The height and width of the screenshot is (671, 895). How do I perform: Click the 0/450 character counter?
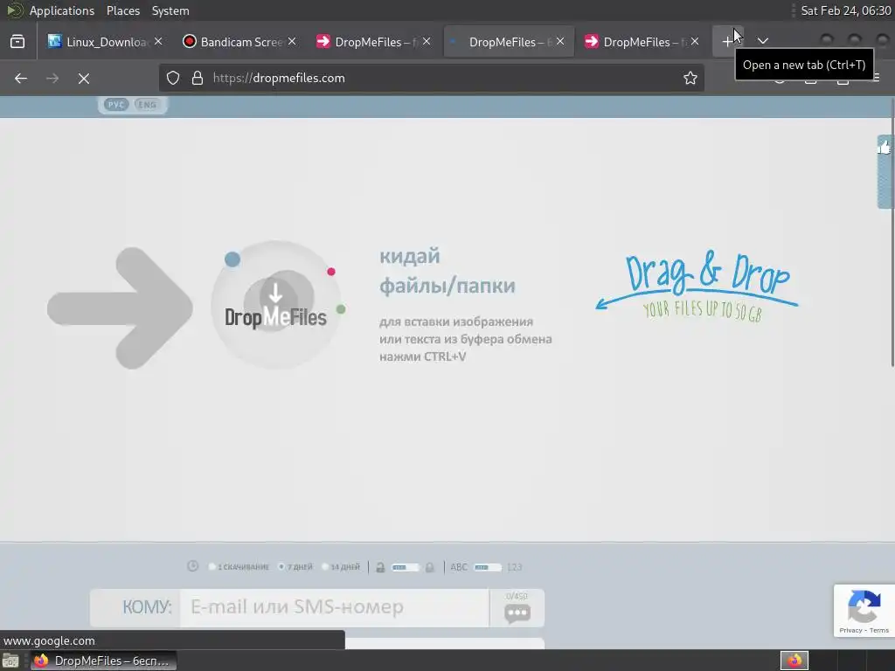(517, 596)
